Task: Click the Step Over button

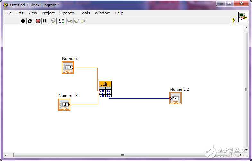Action: pos(77,21)
